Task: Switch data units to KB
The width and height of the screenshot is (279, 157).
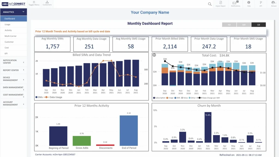Action: 229,25
